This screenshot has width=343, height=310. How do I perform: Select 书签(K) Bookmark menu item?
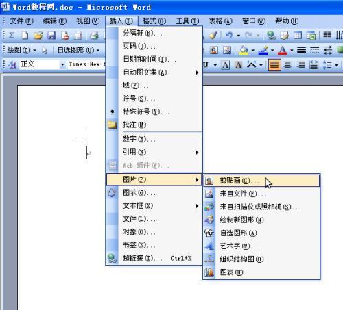tap(154, 245)
